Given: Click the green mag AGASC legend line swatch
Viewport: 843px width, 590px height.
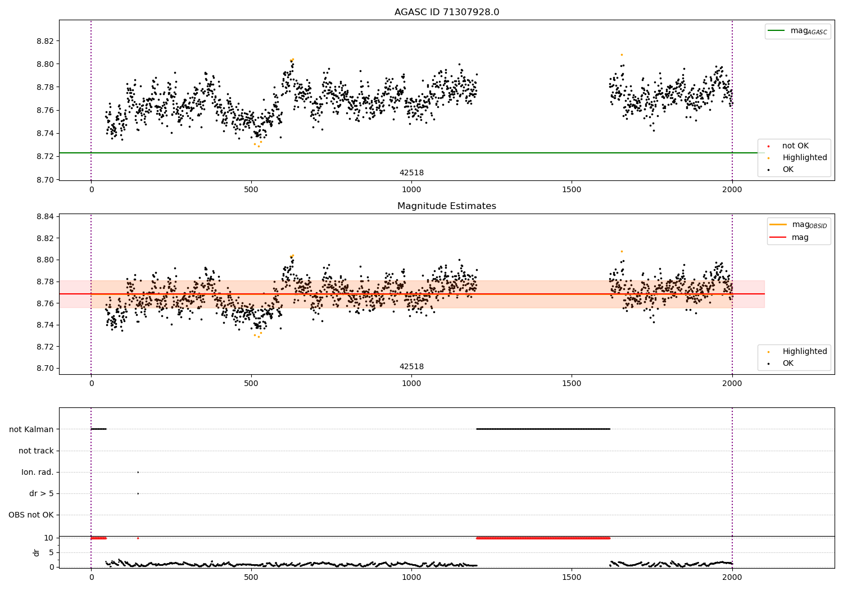Looking at the screenshot, I should [776, 31].
